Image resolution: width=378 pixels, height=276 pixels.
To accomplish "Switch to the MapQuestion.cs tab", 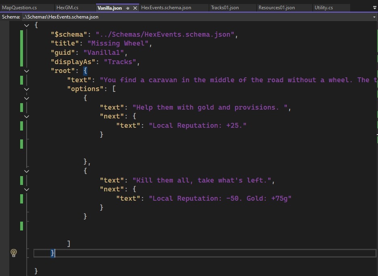I will tap(19, 8).
